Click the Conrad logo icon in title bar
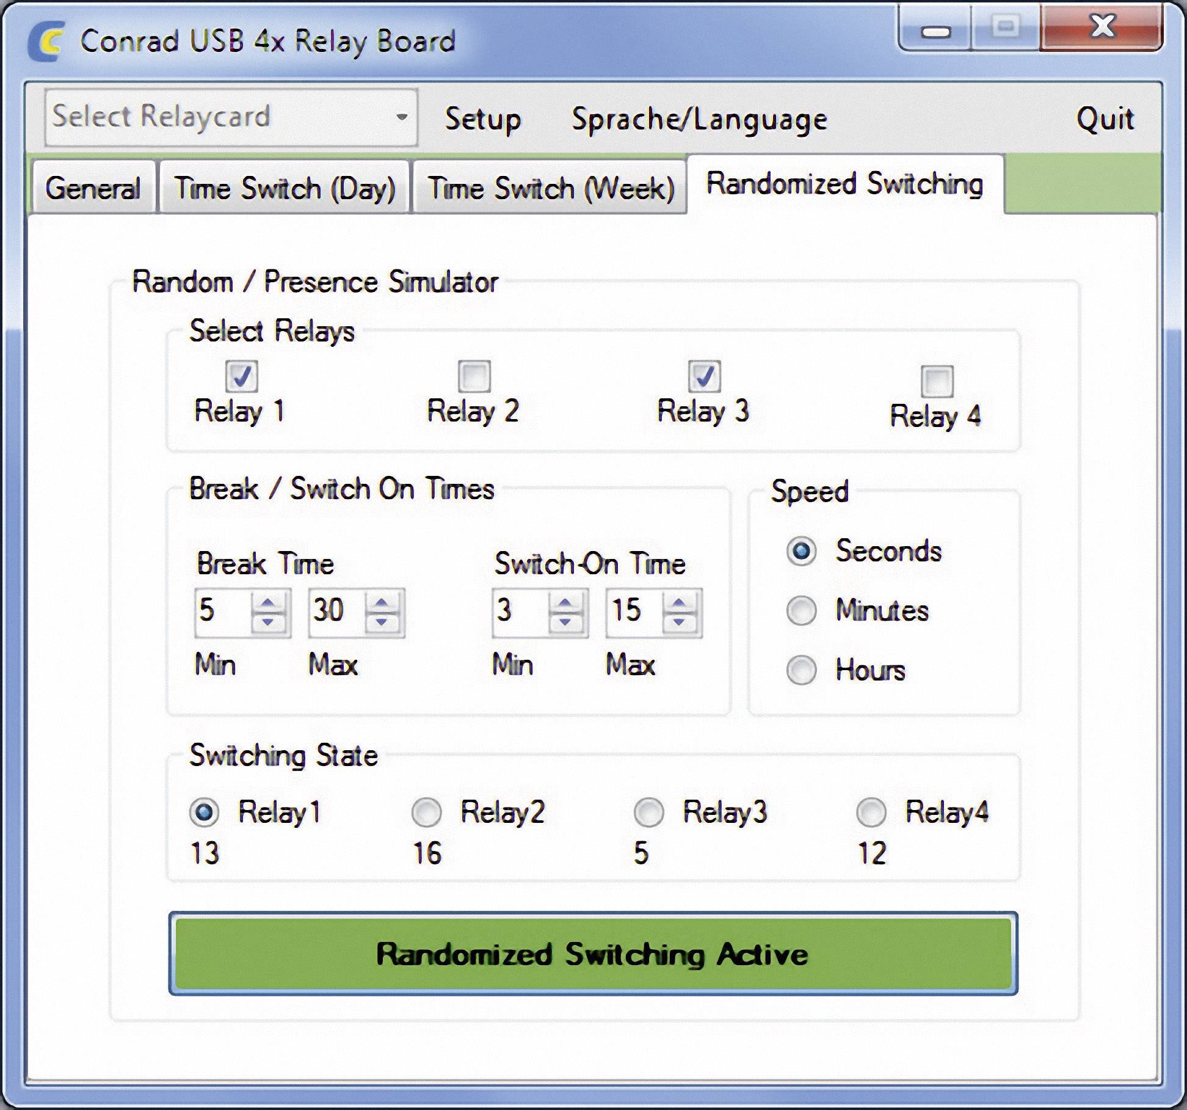 [46, 41]
